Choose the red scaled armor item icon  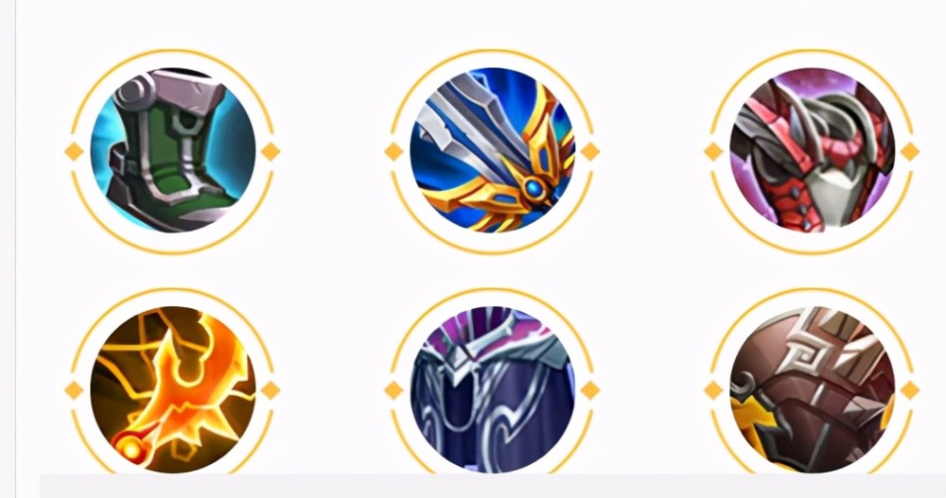click(x=812, y=150)
